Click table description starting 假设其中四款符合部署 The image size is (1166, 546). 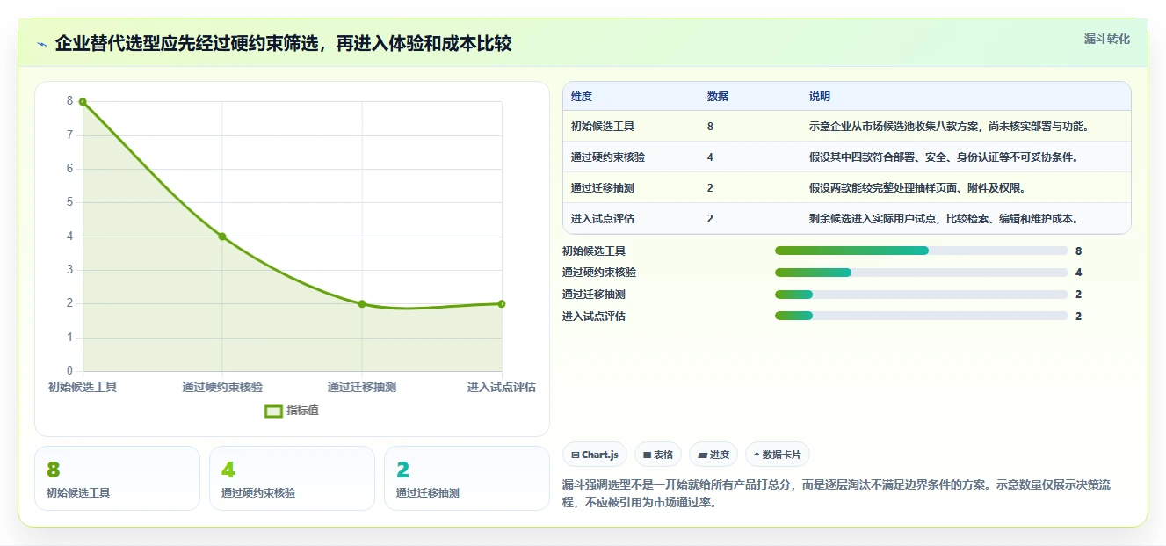(x=944, y=157)
